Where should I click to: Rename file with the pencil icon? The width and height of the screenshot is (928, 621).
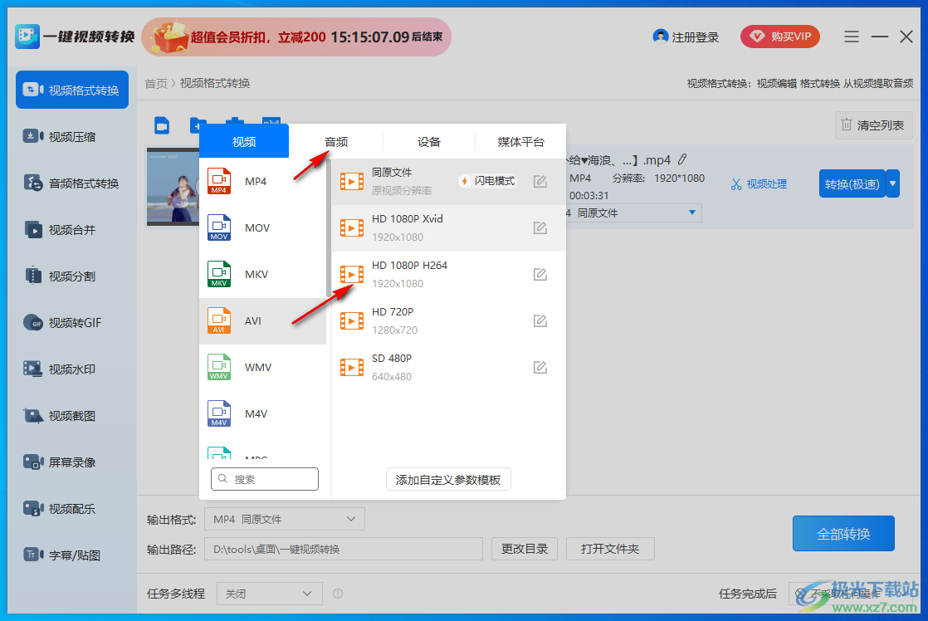(682, 160)
